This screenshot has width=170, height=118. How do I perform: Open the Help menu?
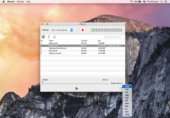(x=28, y=2)
